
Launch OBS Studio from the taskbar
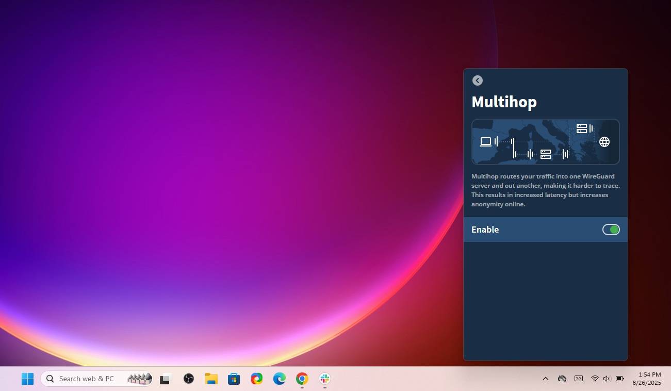tap(188, 379)
